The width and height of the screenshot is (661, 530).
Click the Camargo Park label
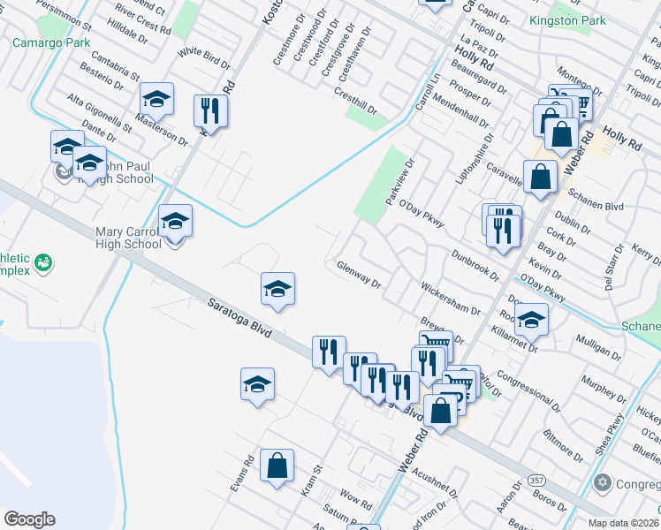[x=51, y=42]
